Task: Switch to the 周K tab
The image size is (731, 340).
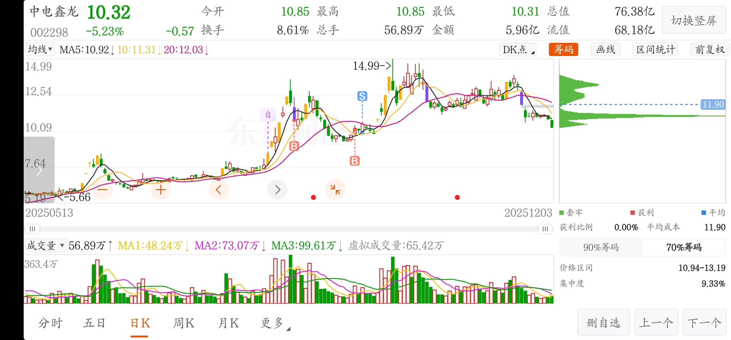Action: tap(184, 323)
